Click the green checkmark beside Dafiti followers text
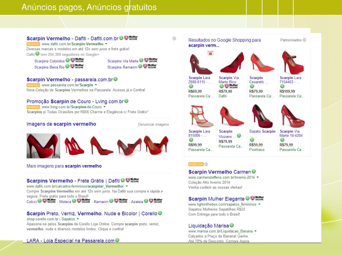Image resolution: width=342 pixels, height=256 pixels. [x=37, y=54]
